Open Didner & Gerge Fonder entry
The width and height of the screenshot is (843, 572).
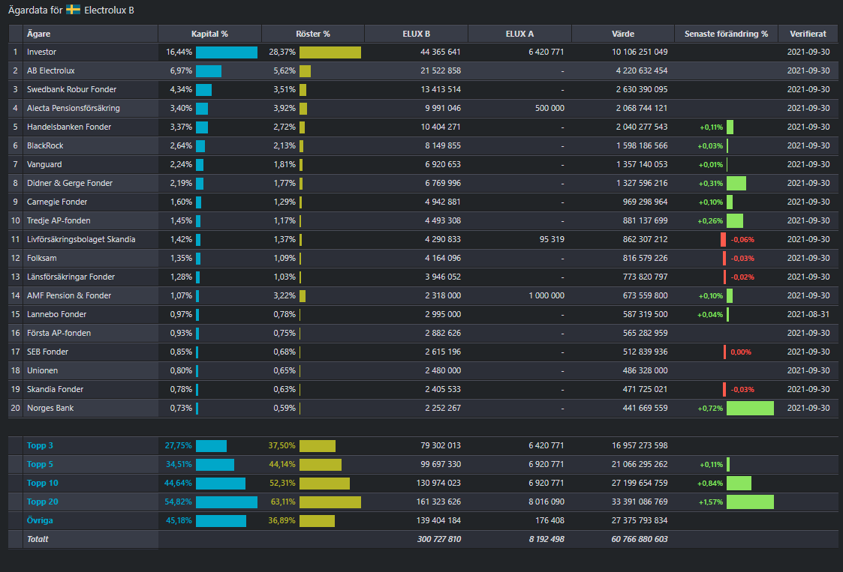pyautogui.click(x=70, y=183)
